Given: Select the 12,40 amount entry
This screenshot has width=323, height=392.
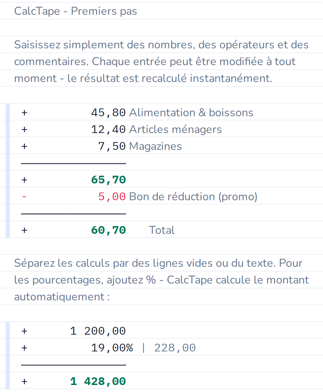Looking at the screenshot, I should [108, 129].
